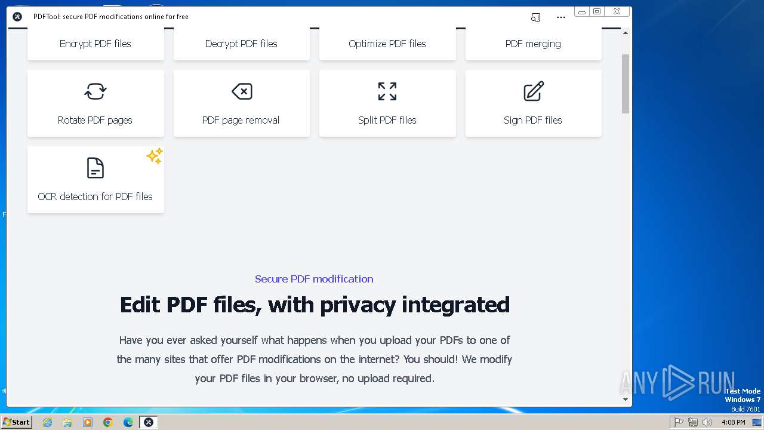The image size is (764, 430).
Task: Click the PDF page removal backspace icon
Action: (x=242, y=91)
